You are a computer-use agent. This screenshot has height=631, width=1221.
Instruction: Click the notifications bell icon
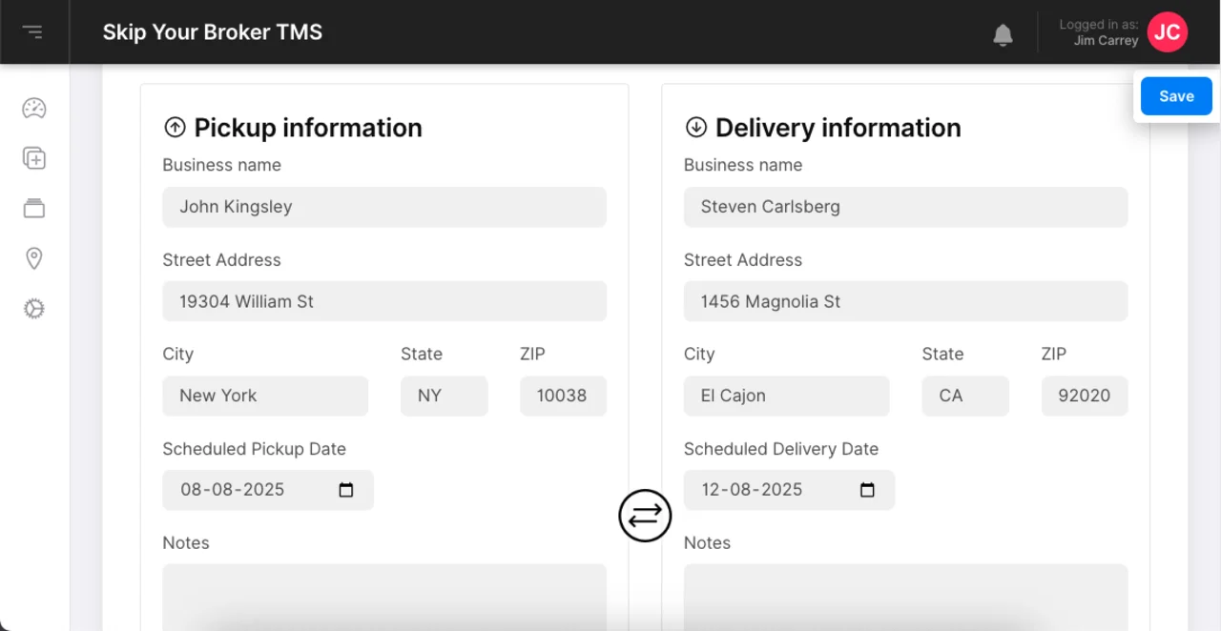click(x=1003, y=35)
